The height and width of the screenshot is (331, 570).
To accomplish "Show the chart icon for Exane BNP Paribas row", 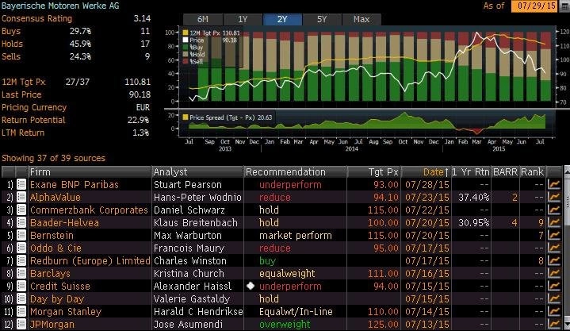I will tap(554, 184).
